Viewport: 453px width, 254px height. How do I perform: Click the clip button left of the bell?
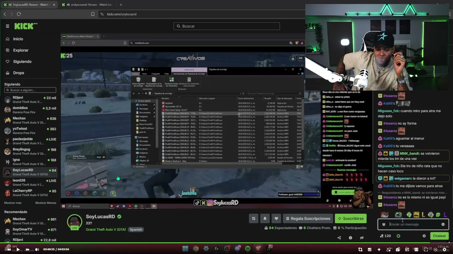pyautogui.click(x=253, y=218)
